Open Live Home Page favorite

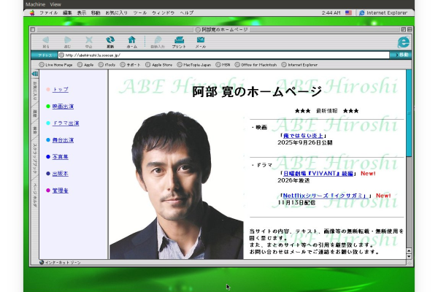point(56,65)
